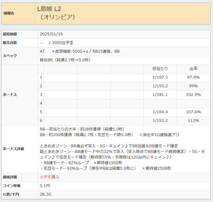This screenshot has width=213, height=202.
Task: Click the 'RB…初当たりの大半' detail line
Action: pyautogui.click(x=82, y=129)
